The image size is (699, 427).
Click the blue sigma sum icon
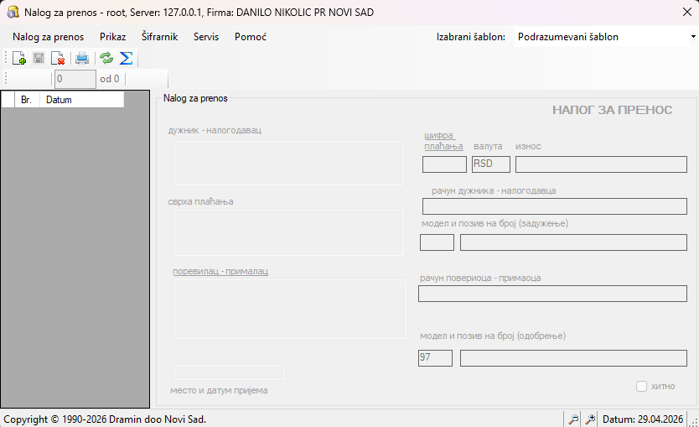127,58
